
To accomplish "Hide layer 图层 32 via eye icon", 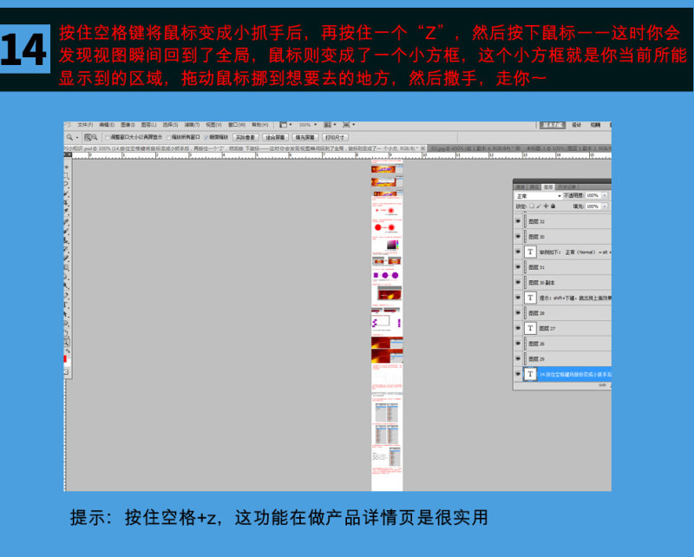I will (x=518, y=221).
